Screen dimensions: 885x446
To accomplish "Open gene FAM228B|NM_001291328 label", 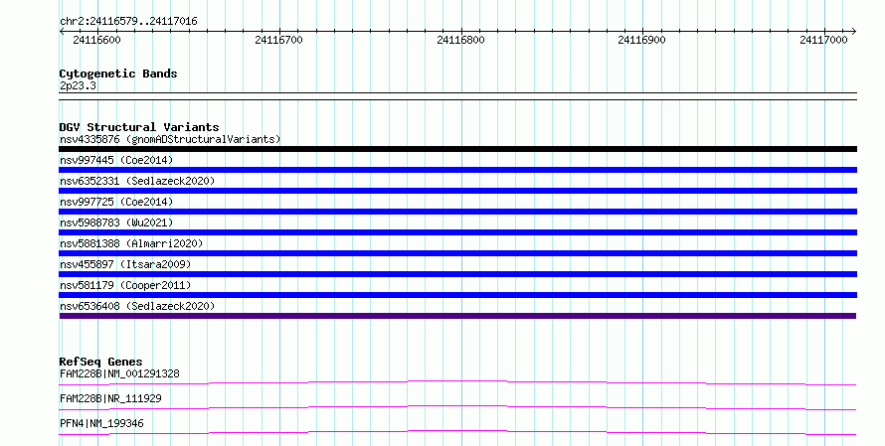I will [x=119, y=373].
